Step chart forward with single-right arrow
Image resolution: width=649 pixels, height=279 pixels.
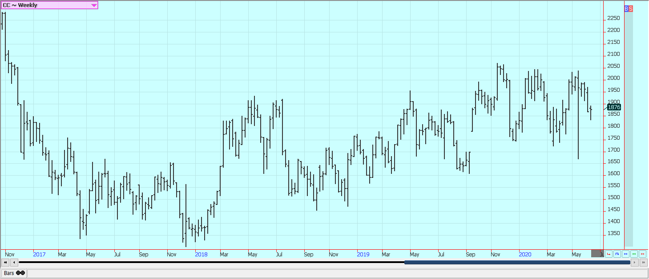[x=635, y=263]
